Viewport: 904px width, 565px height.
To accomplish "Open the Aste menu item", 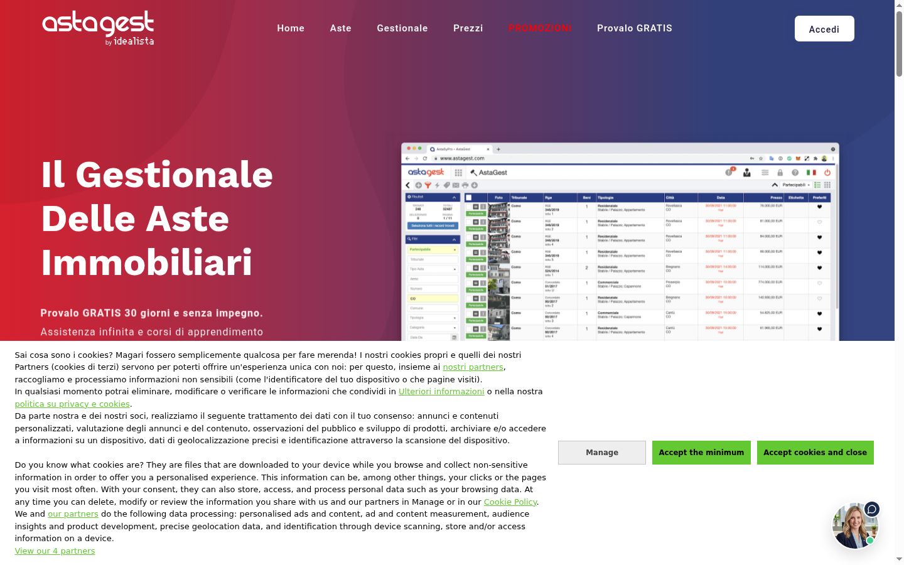I will (x=341, y=28).
